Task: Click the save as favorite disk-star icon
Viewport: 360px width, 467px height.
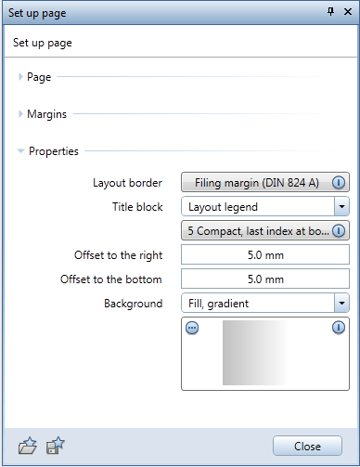Action: point(56,446)
